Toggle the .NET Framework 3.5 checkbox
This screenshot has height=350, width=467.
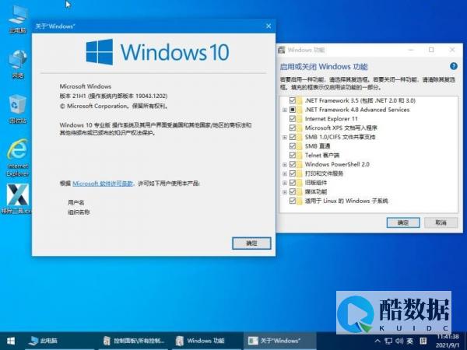tap(293, 100)
